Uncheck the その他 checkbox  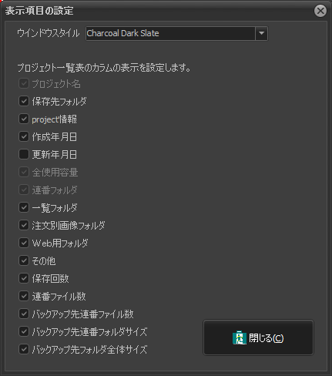coord(24,260)
